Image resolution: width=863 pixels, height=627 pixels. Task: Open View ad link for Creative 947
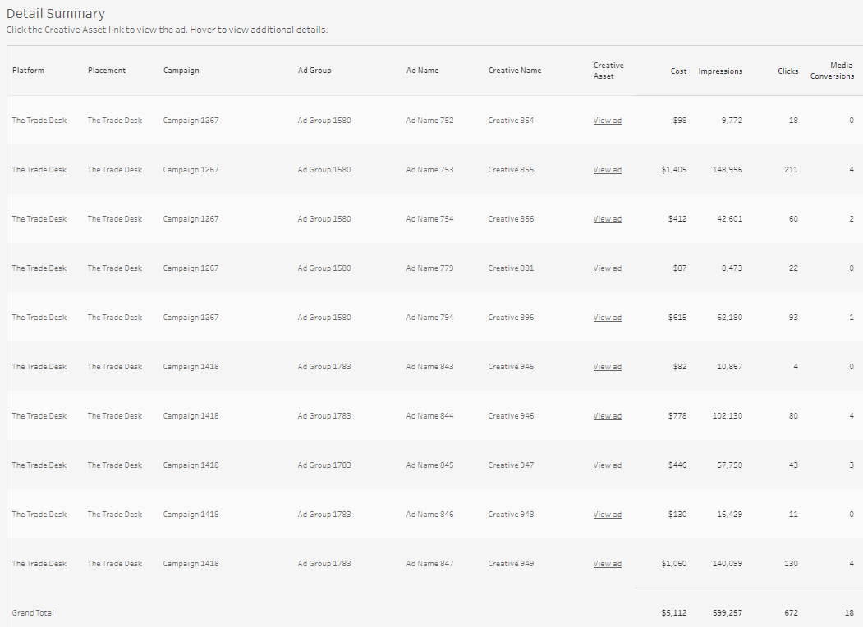[607, 465]
